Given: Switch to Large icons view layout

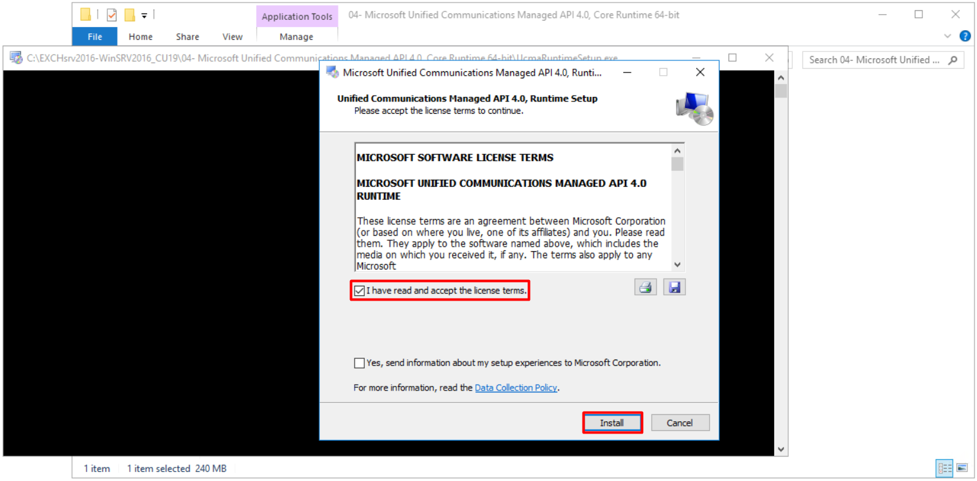Looking at the screenshot, I should point(962,468).
